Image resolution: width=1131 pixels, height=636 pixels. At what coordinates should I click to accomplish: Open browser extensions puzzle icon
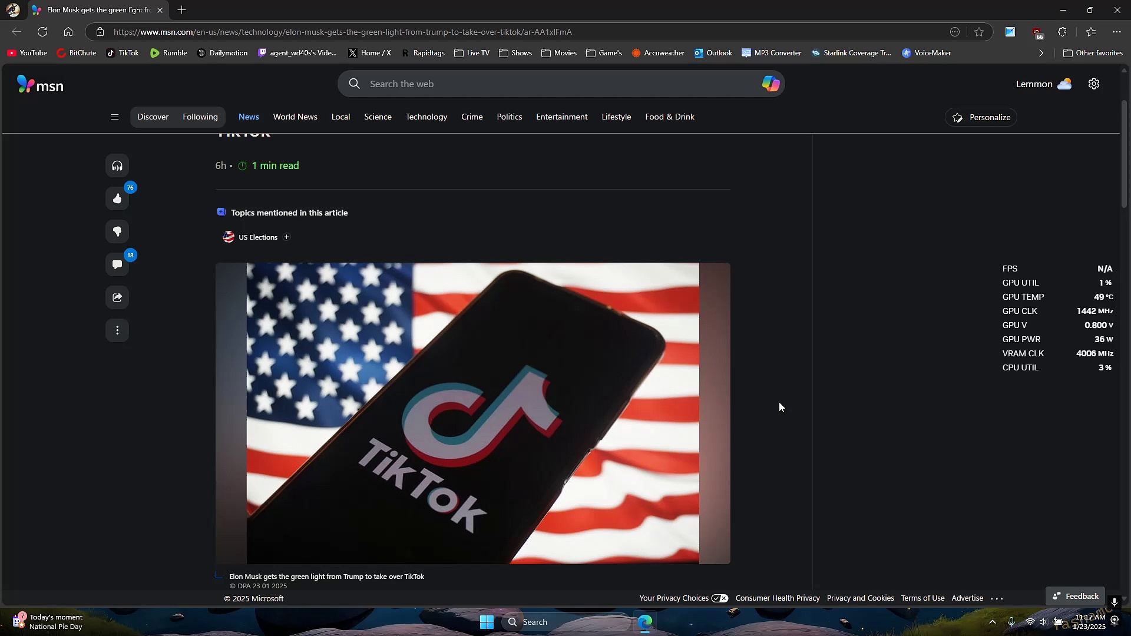1063,32
